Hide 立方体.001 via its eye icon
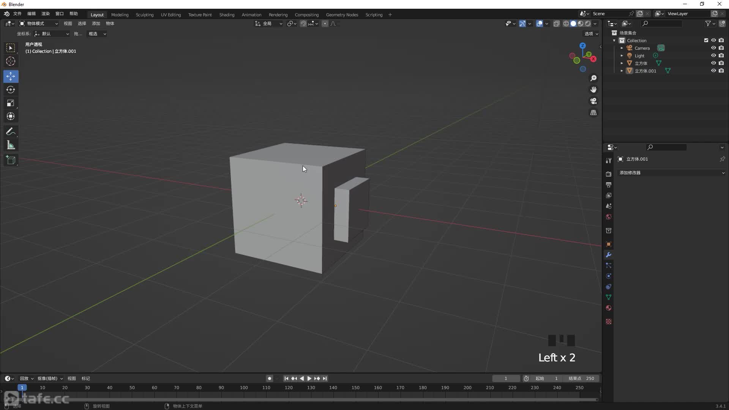 pyautogui.click(x=713, y=71)
